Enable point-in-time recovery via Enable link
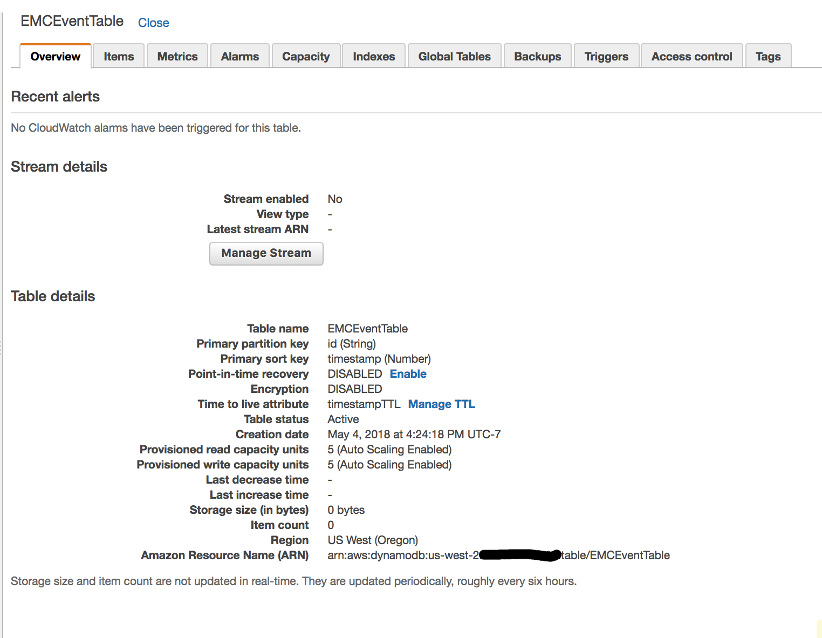This screenshot has height=638, width=822. point(408,374)
